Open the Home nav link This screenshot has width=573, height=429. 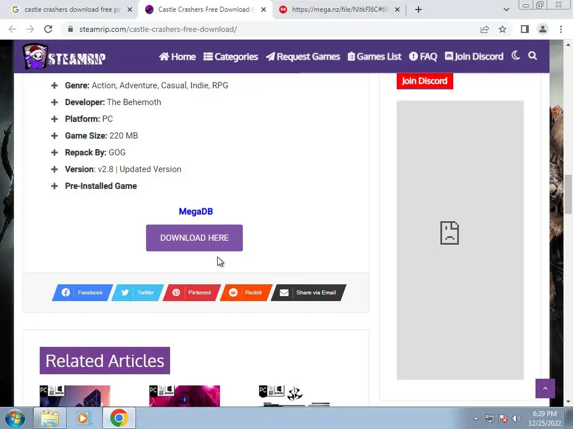[x=177, y=56]
